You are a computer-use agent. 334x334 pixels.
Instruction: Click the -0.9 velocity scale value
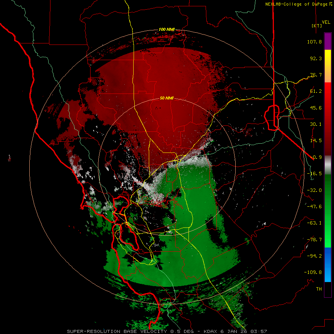coord(316,157)
